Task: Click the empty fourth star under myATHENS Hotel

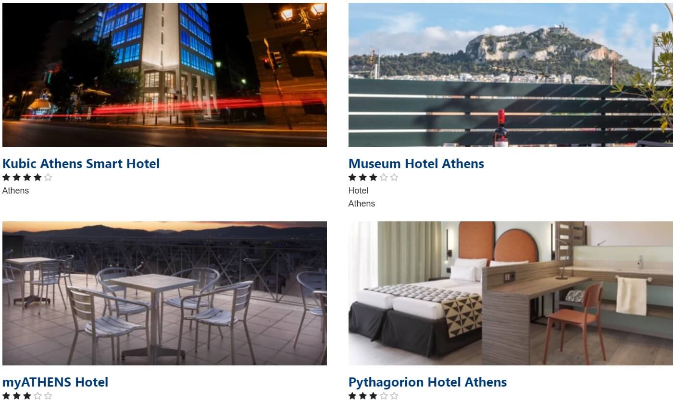Action: click(x=37, y=396)
